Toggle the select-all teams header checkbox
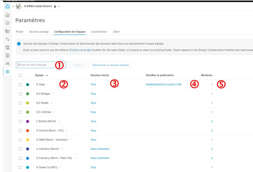 20,76
